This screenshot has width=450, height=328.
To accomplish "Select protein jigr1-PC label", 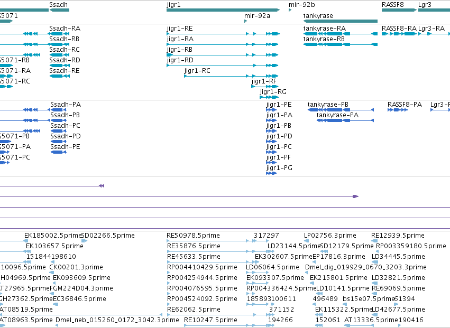I will point(279,147).
